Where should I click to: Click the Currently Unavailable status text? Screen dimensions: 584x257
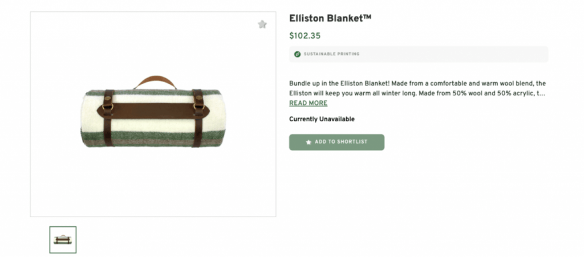(x=322, y=119)
